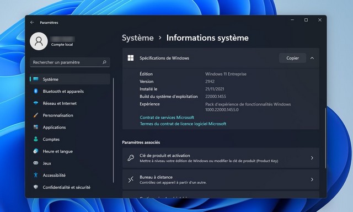Viewport: 353px width, 212px height.
Task: Click the key icon for product activation
Action: click(131, 158)
